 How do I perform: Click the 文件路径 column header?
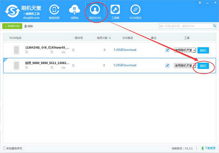127,38
